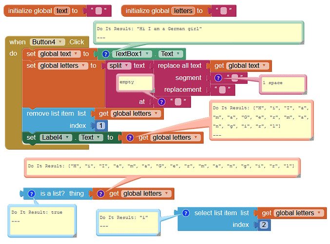Image resolution: width=330 pixels, height=244 pixels.
Task: Click the purple comment icon on the 'at' text block
Action: 161,102
